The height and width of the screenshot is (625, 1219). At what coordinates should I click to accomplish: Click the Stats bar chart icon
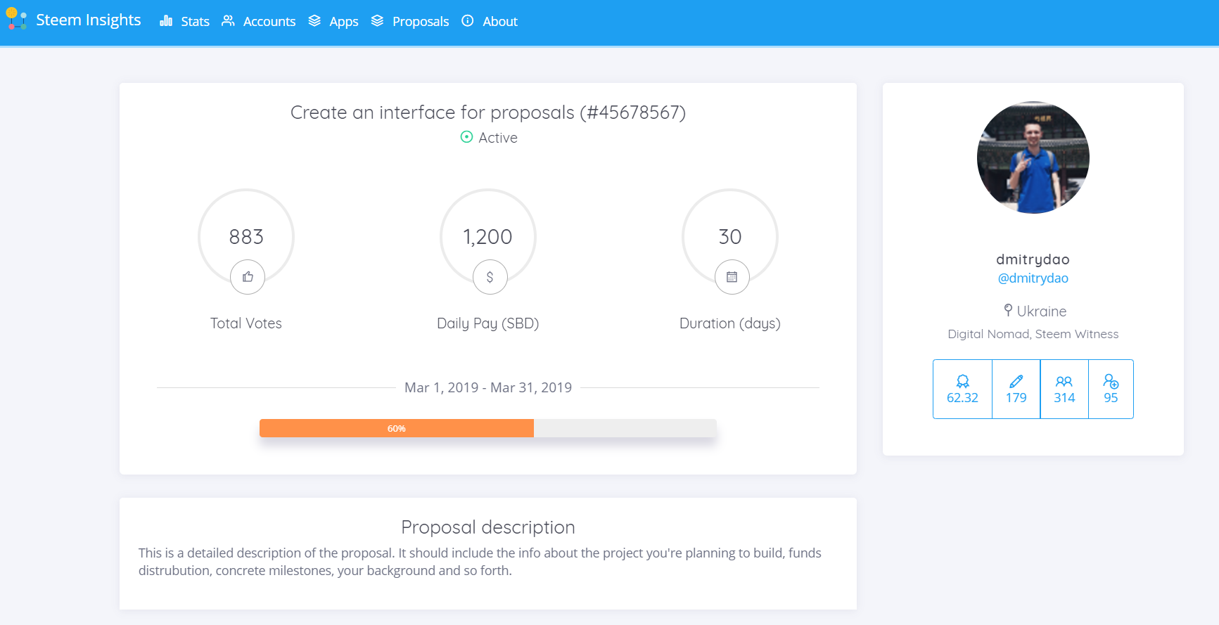(166, 21)
